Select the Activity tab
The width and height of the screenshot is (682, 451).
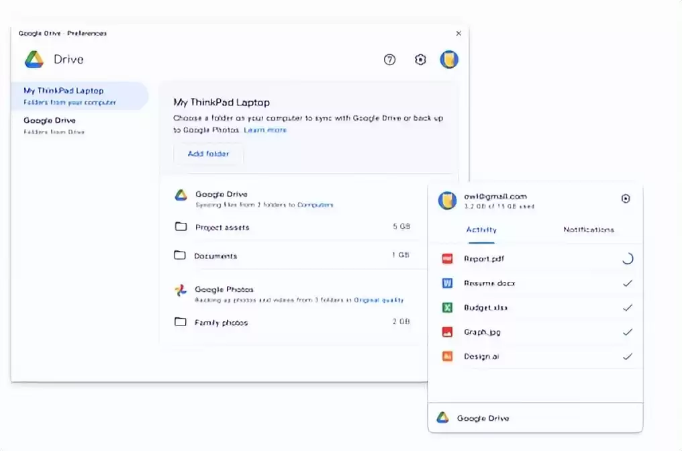[481, 230]
